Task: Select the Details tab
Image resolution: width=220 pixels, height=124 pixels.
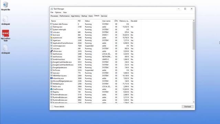Action: coord(97,16)
